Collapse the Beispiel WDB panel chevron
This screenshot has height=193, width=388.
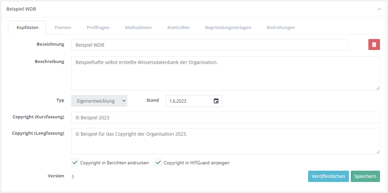pos(379,9)
